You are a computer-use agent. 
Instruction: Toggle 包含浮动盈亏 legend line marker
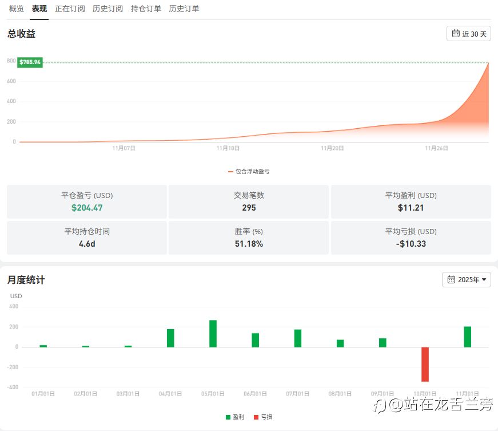pos(230,172)
